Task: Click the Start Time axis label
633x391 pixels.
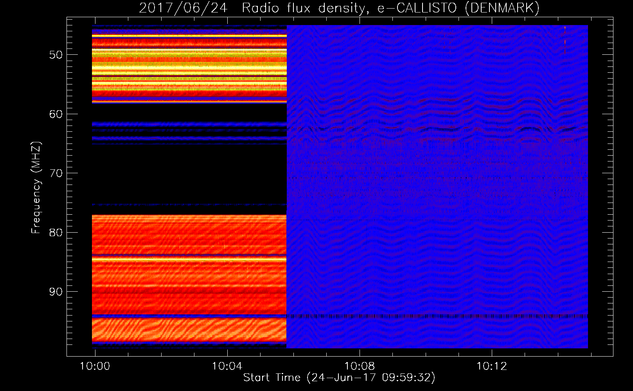Action: coord(339,378)
